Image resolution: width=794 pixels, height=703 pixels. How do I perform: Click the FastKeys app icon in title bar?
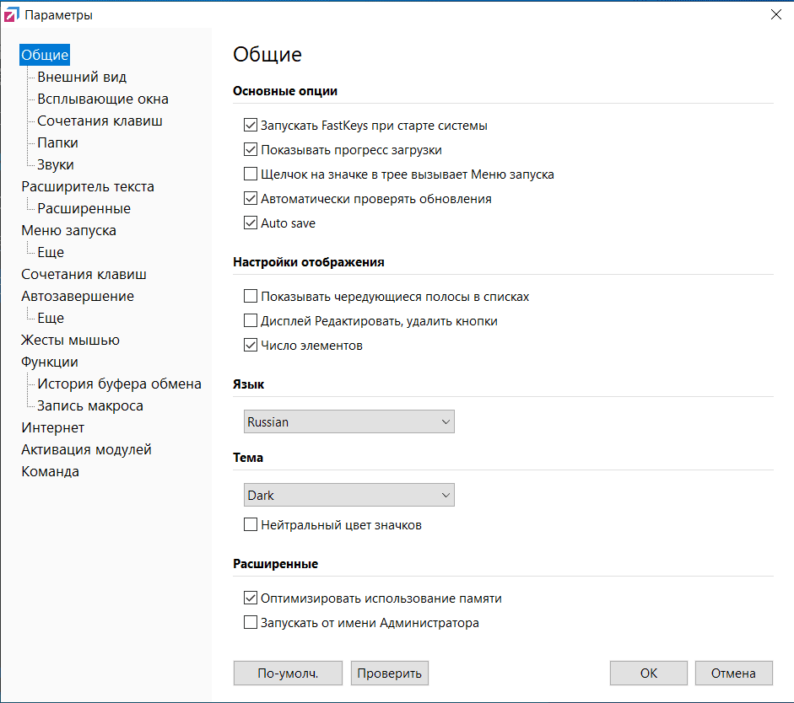[13, 14]
